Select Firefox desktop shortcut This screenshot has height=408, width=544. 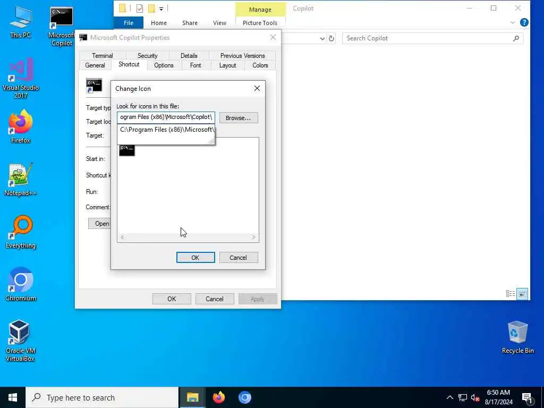pos(21,126)
